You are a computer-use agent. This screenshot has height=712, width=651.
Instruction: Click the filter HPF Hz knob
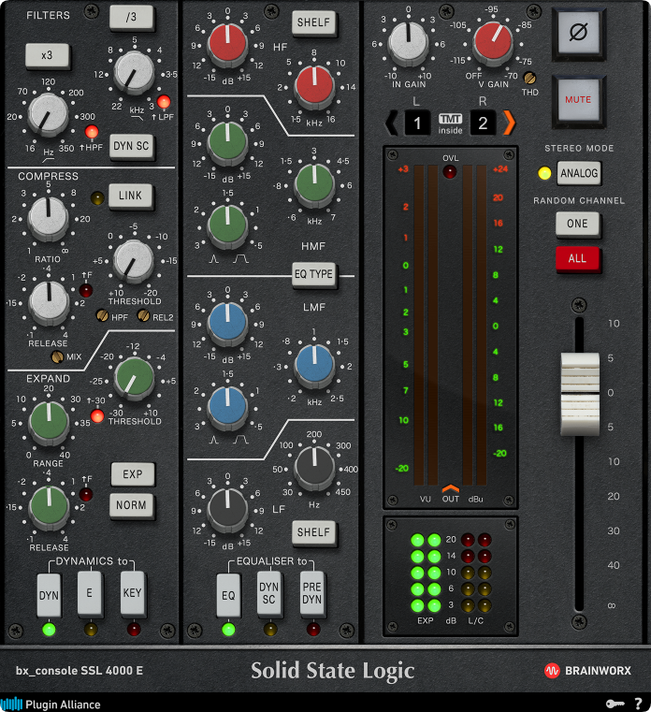click(x=47, y=113)
